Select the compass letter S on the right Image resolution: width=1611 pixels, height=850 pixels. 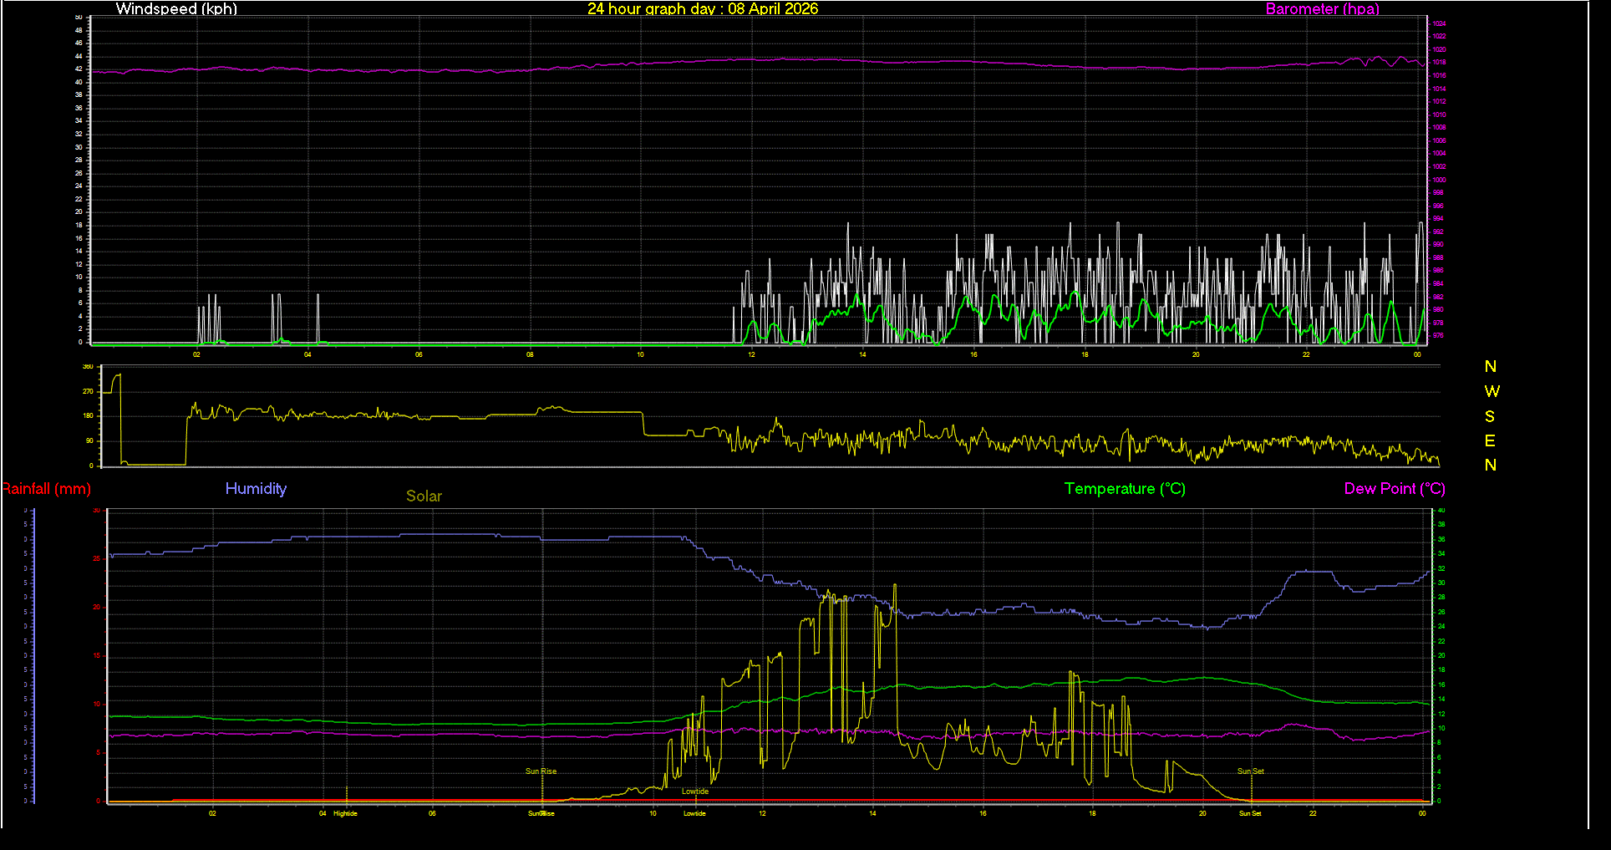pyautogui.click(x=1491, y=415)
